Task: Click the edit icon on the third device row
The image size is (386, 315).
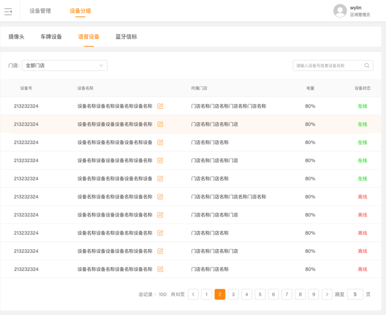Action: click(160, 142)
